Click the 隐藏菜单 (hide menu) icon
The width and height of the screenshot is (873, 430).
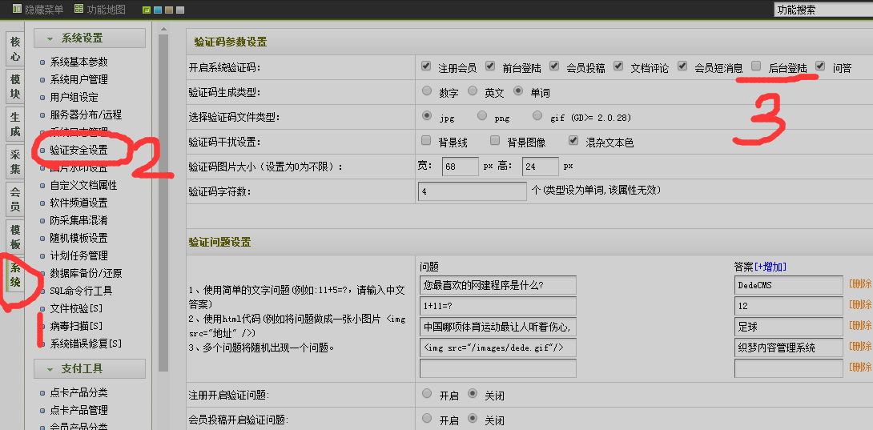coord(16,10)
